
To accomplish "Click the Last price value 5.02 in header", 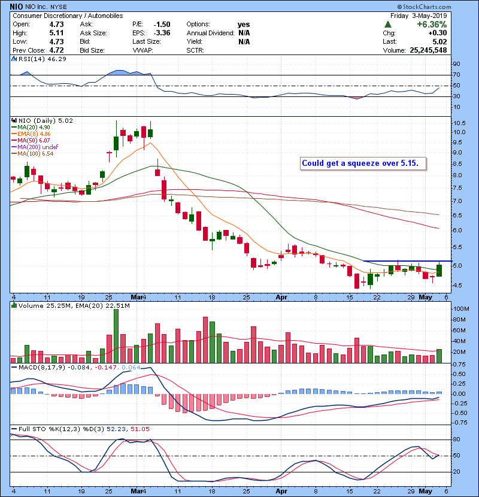I will point(439,41).
